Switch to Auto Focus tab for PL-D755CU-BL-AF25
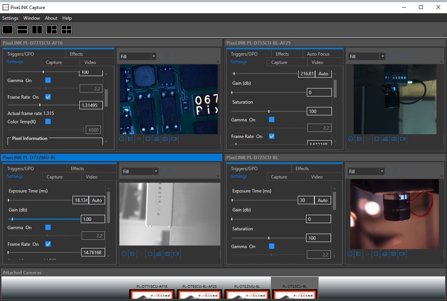Image resolution: width=447 pixels, height=301 pixels. coord(318,54)
